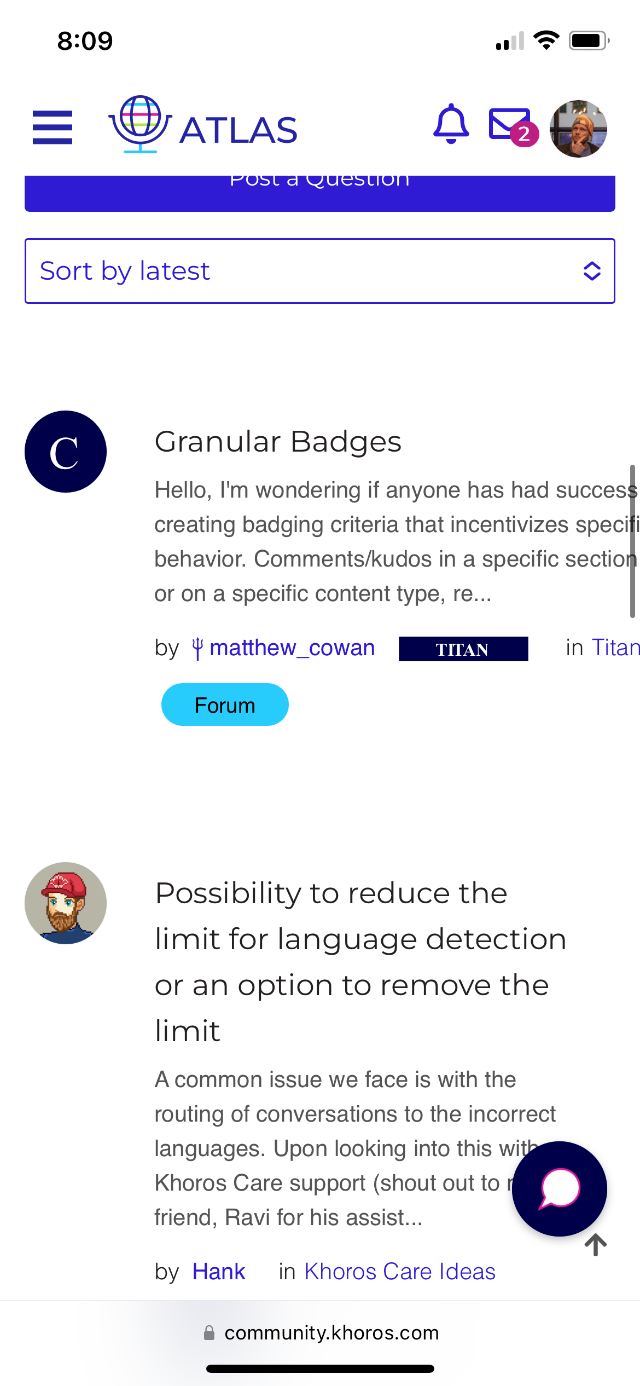Image resolution: width=640 pixels, height=1386 pixels.
Task: Open the Granular Badges post
Action: (278, 442)
